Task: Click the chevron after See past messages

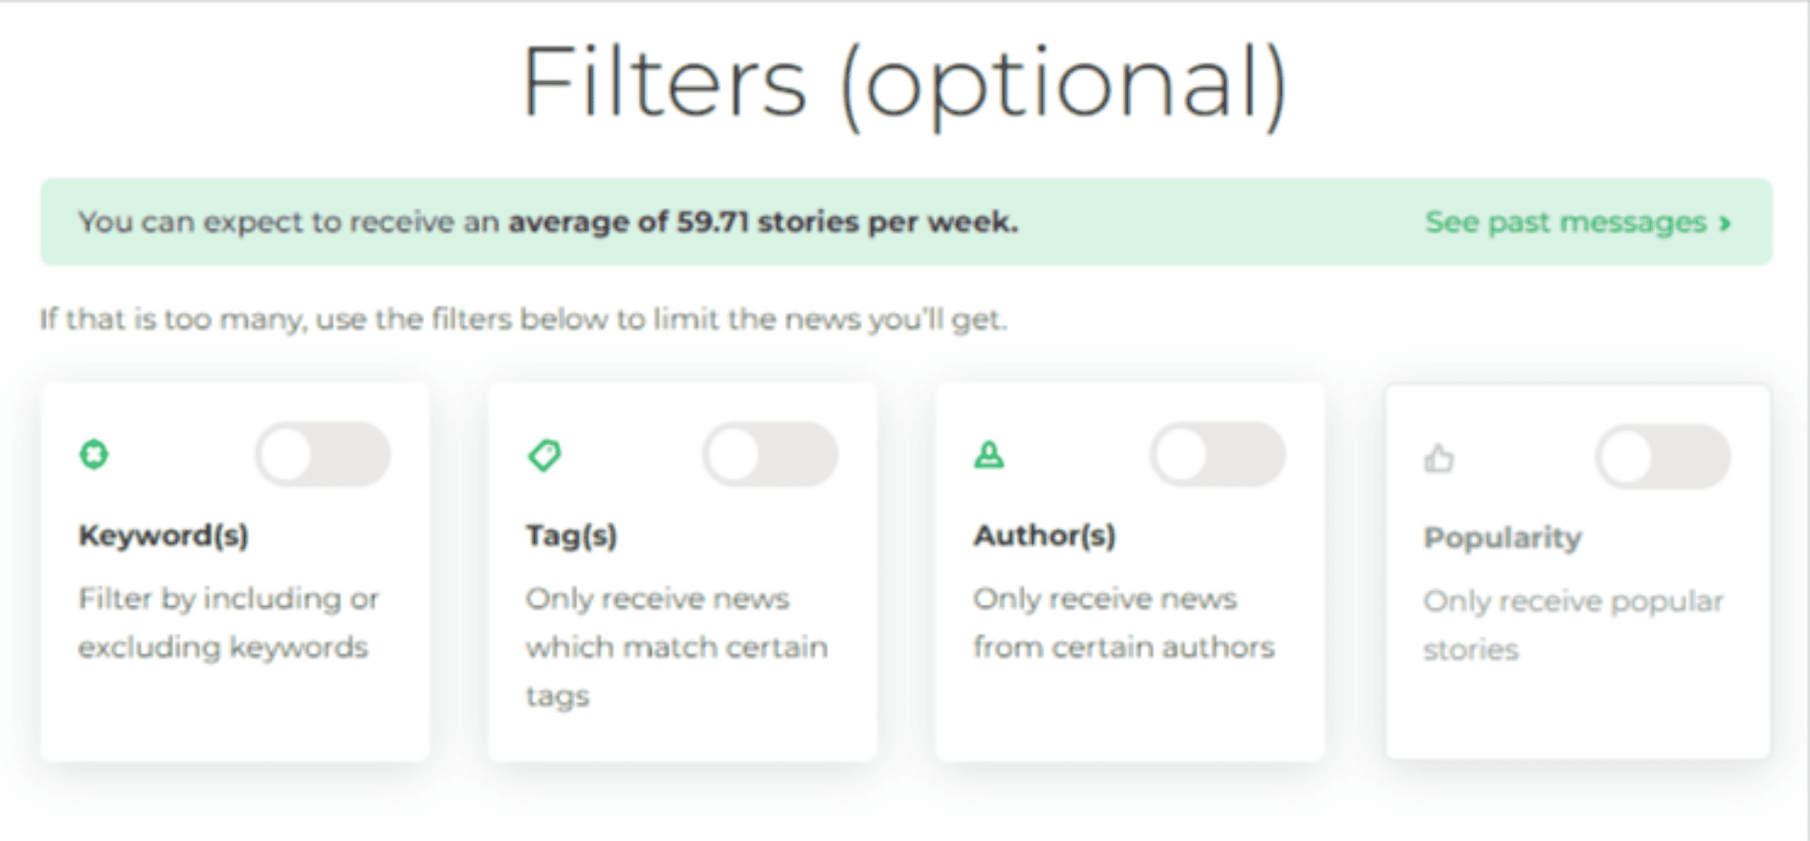Action: pyautogui.click(x=1724, y=223)
